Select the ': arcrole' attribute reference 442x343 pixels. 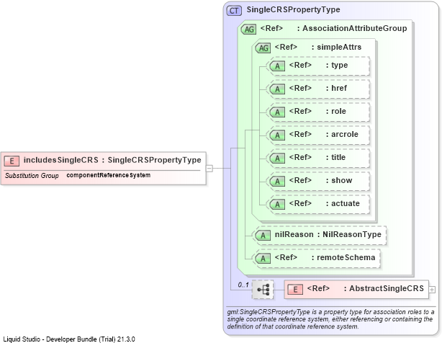click(342, 134)
